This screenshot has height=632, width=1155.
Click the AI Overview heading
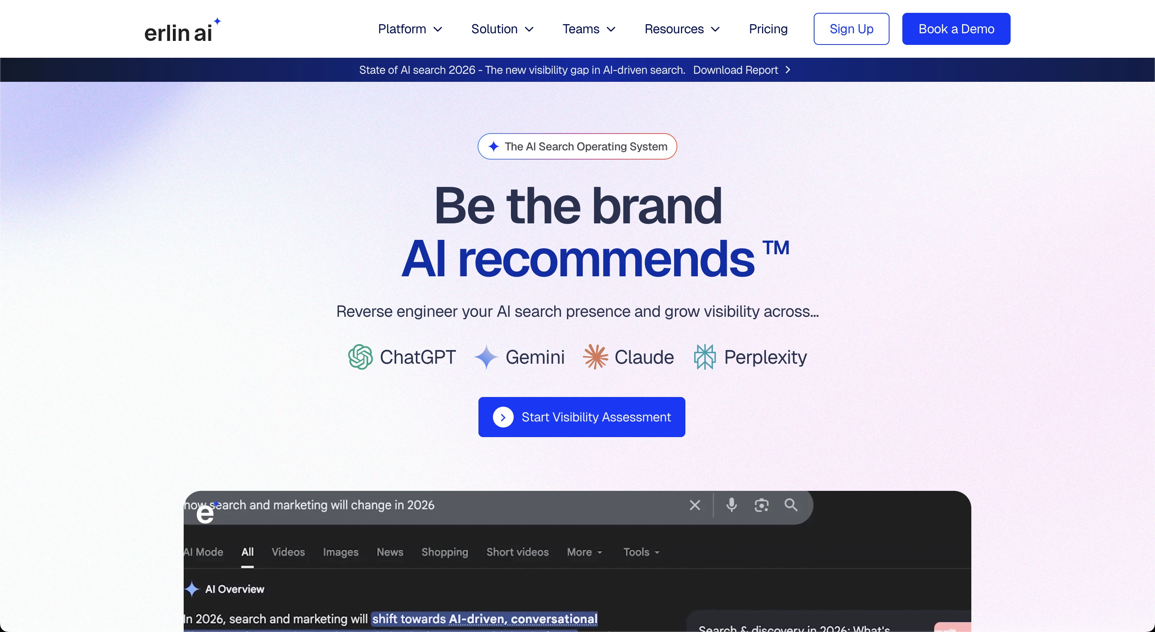coord(235,589)
